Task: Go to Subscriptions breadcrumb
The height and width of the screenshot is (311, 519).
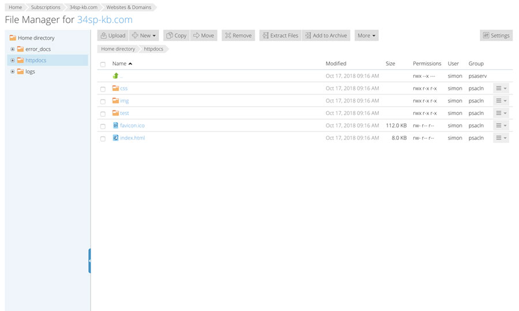Action: click(x=46, y=7)
